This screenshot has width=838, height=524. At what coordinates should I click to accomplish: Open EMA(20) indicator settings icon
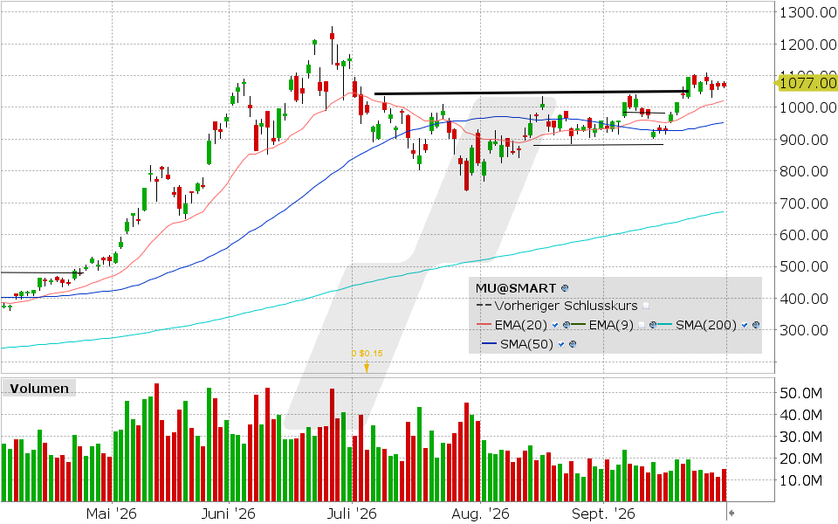coord(567,325)
